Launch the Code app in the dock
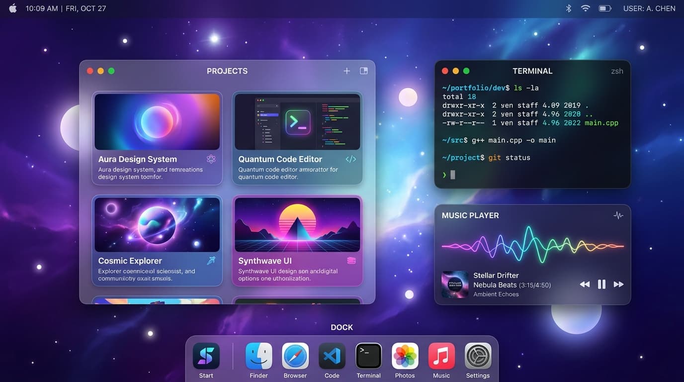The width and height of the screenshot is (684, 382). 332,356
